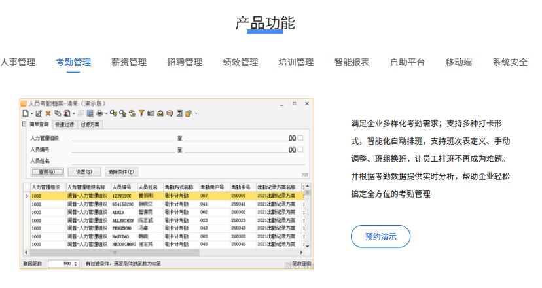Open the 人事管理 product tab

(x=18, y=62)
